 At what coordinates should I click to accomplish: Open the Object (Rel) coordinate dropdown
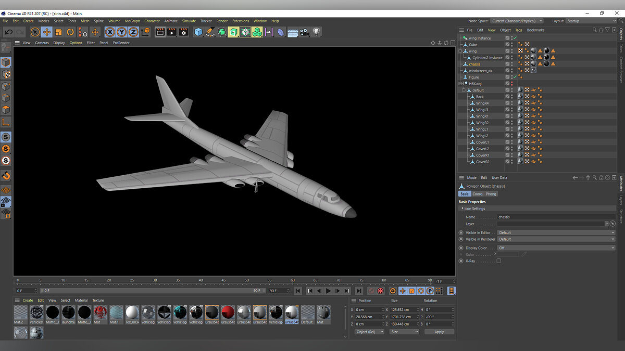point(369,332)
